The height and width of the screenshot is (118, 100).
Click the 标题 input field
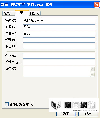tap(59, 21)
